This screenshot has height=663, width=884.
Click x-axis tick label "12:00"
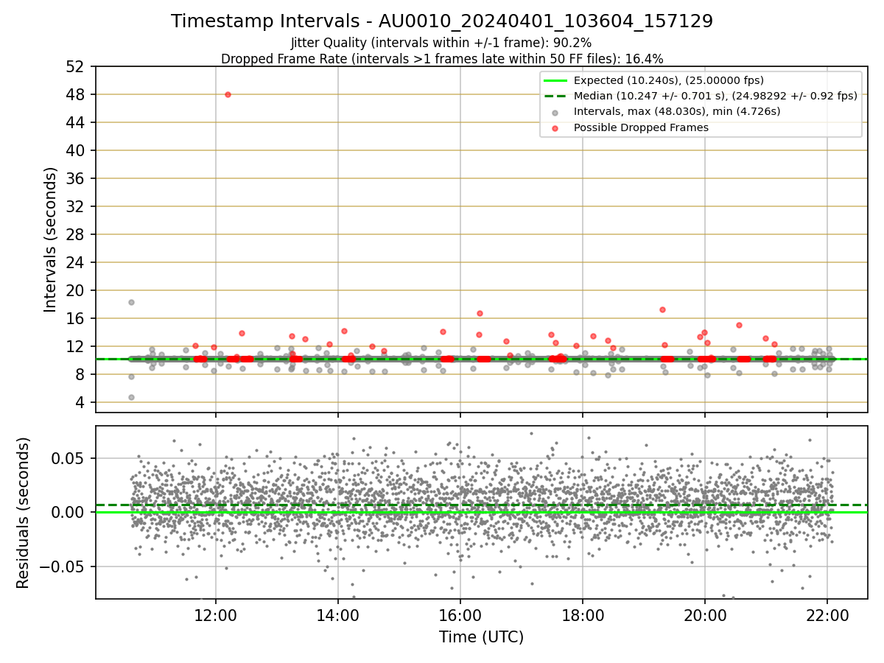click(216, 616)
